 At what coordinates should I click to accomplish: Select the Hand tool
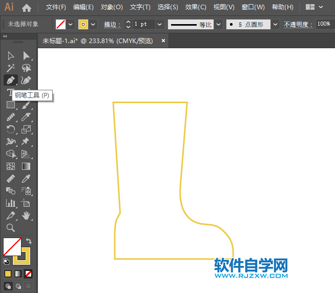26,216
